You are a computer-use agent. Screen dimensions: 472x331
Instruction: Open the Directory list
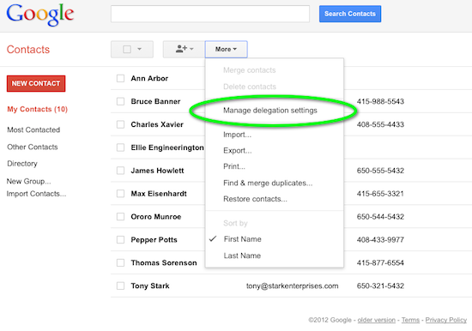22,164
